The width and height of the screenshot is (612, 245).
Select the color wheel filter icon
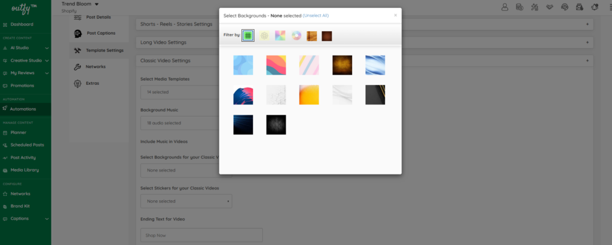point(296,36)
